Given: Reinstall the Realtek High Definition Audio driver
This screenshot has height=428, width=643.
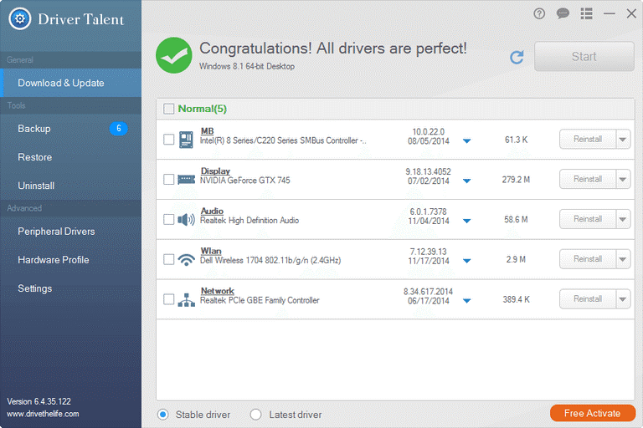Looking at the screenshot, I should (588, 219).
